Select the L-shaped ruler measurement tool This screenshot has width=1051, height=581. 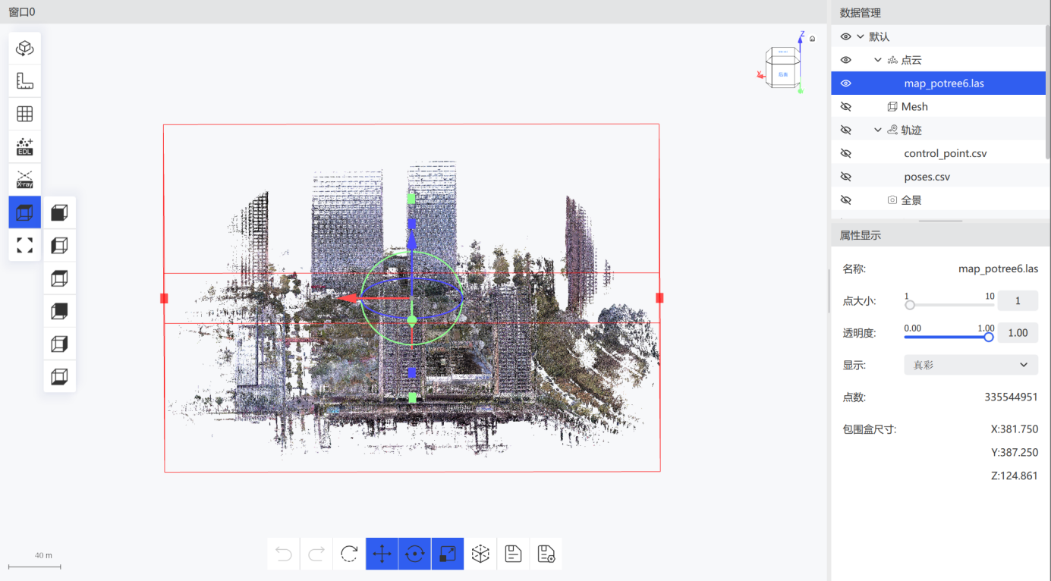tap(25, 81)
